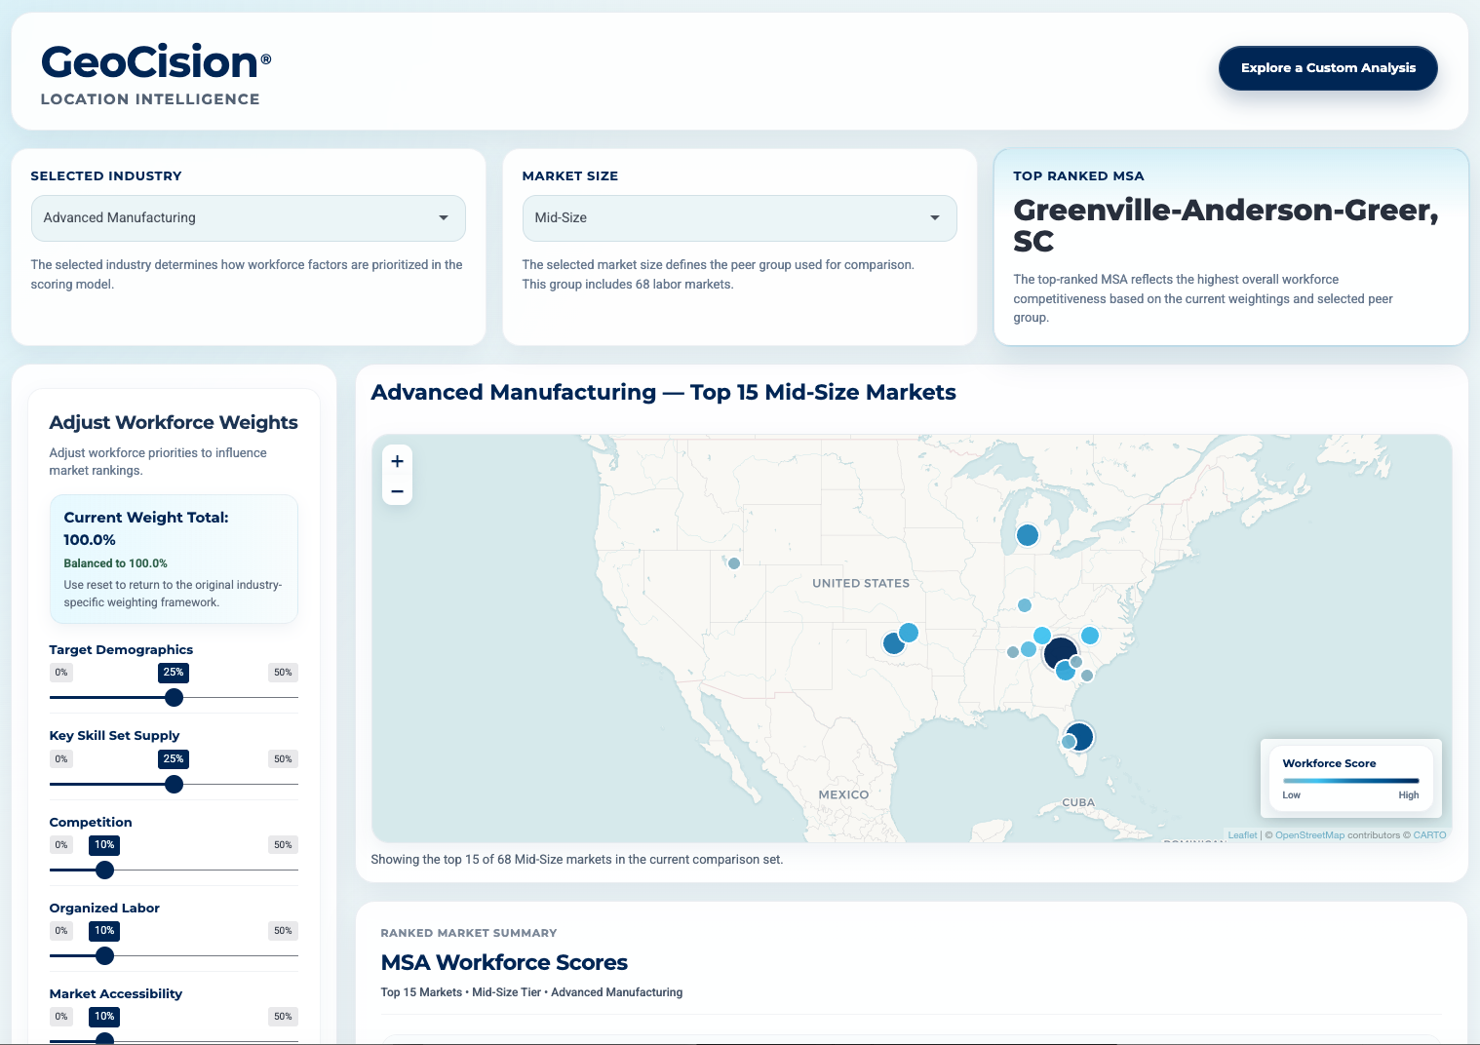Click the light-blue marker in eastern North Carolina

pos(1090,636)
